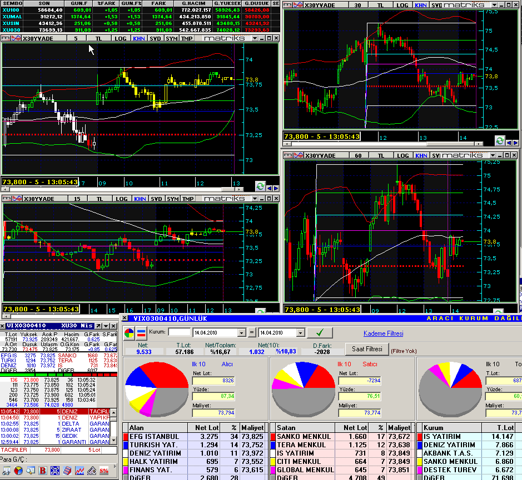Expand more icons in the bottom toolbar

(115, 467)
